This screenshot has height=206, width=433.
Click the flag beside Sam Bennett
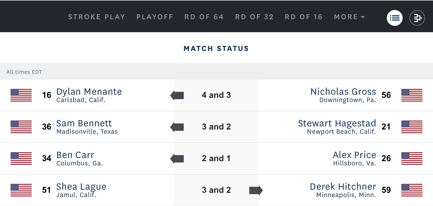(21, 127)
